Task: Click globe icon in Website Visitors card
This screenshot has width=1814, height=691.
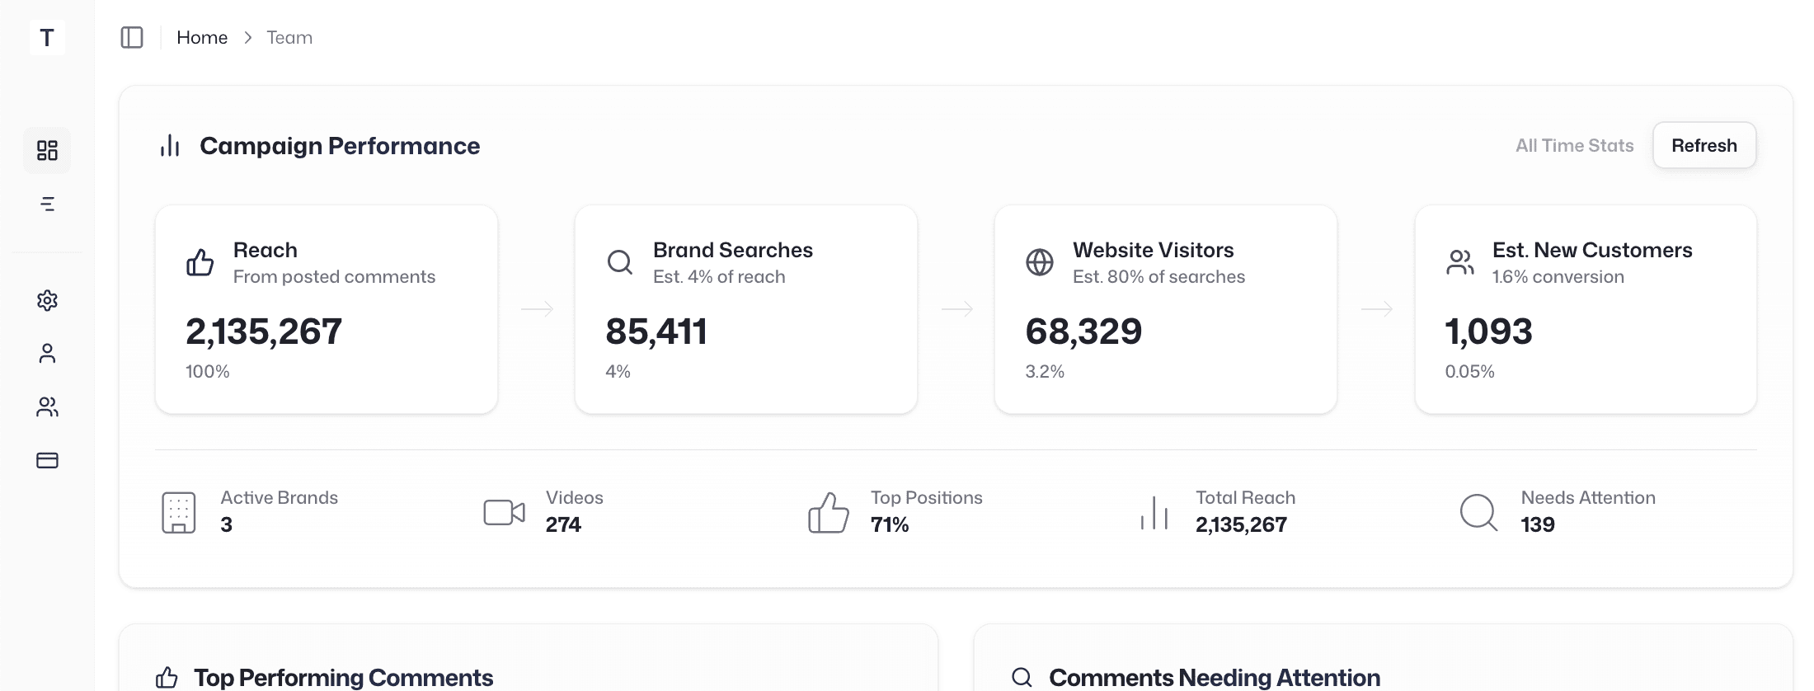Action: point(1039,262)
